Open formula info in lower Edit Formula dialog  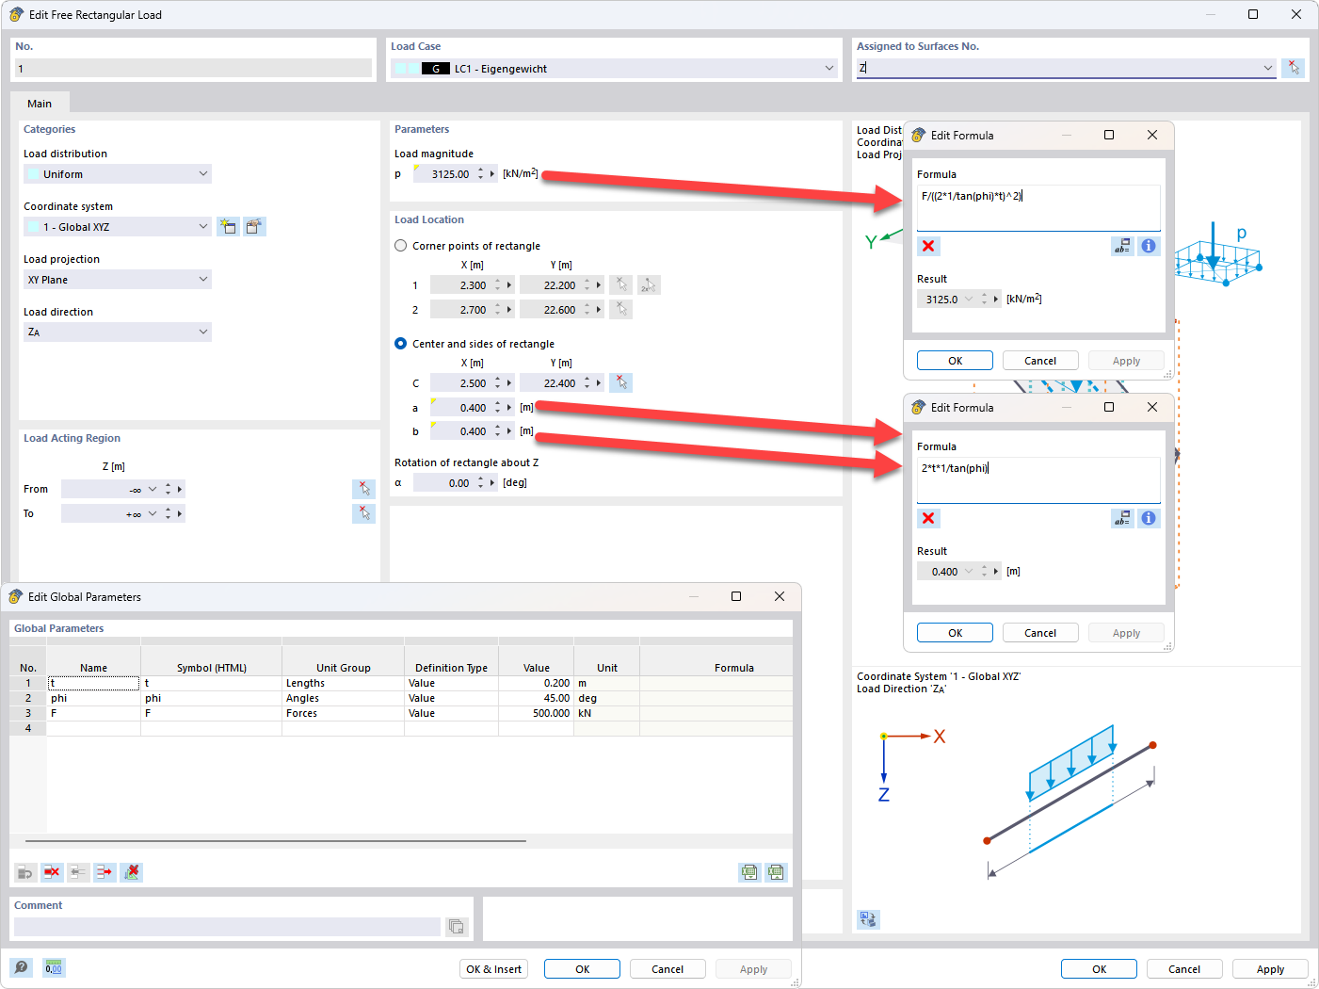coord(1149,518)
